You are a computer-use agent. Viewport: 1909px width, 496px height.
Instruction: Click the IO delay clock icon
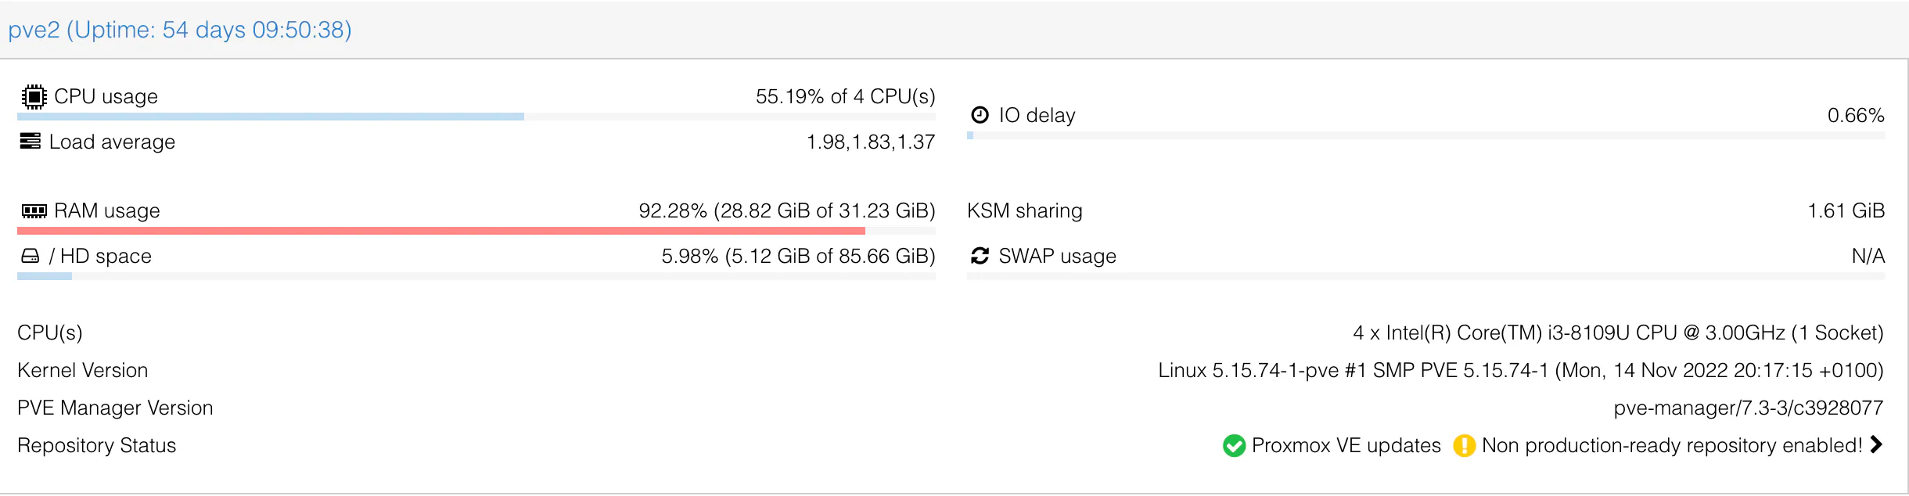(980, 115)
